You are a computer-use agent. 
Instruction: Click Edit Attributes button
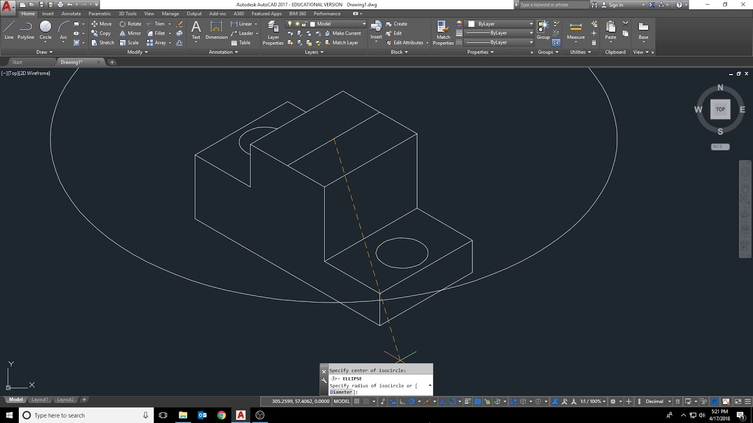(407, 43)
